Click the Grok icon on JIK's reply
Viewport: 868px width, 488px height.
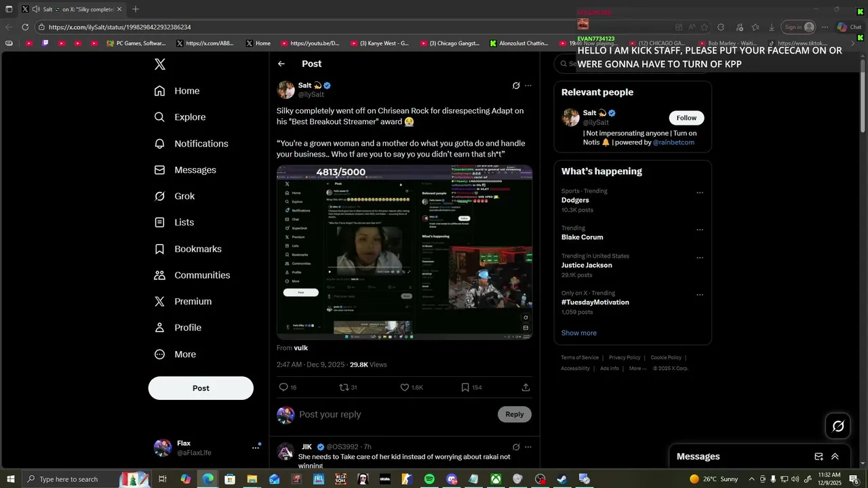pos(516,447)
